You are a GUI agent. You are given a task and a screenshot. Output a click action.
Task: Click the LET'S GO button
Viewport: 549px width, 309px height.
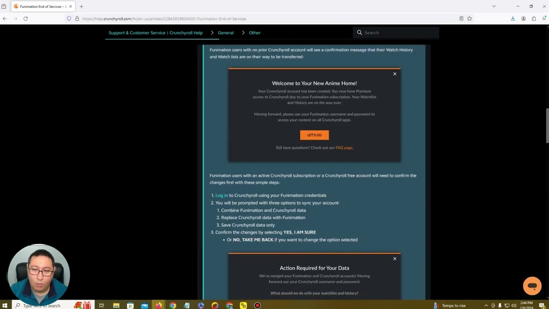pos(314,135)
